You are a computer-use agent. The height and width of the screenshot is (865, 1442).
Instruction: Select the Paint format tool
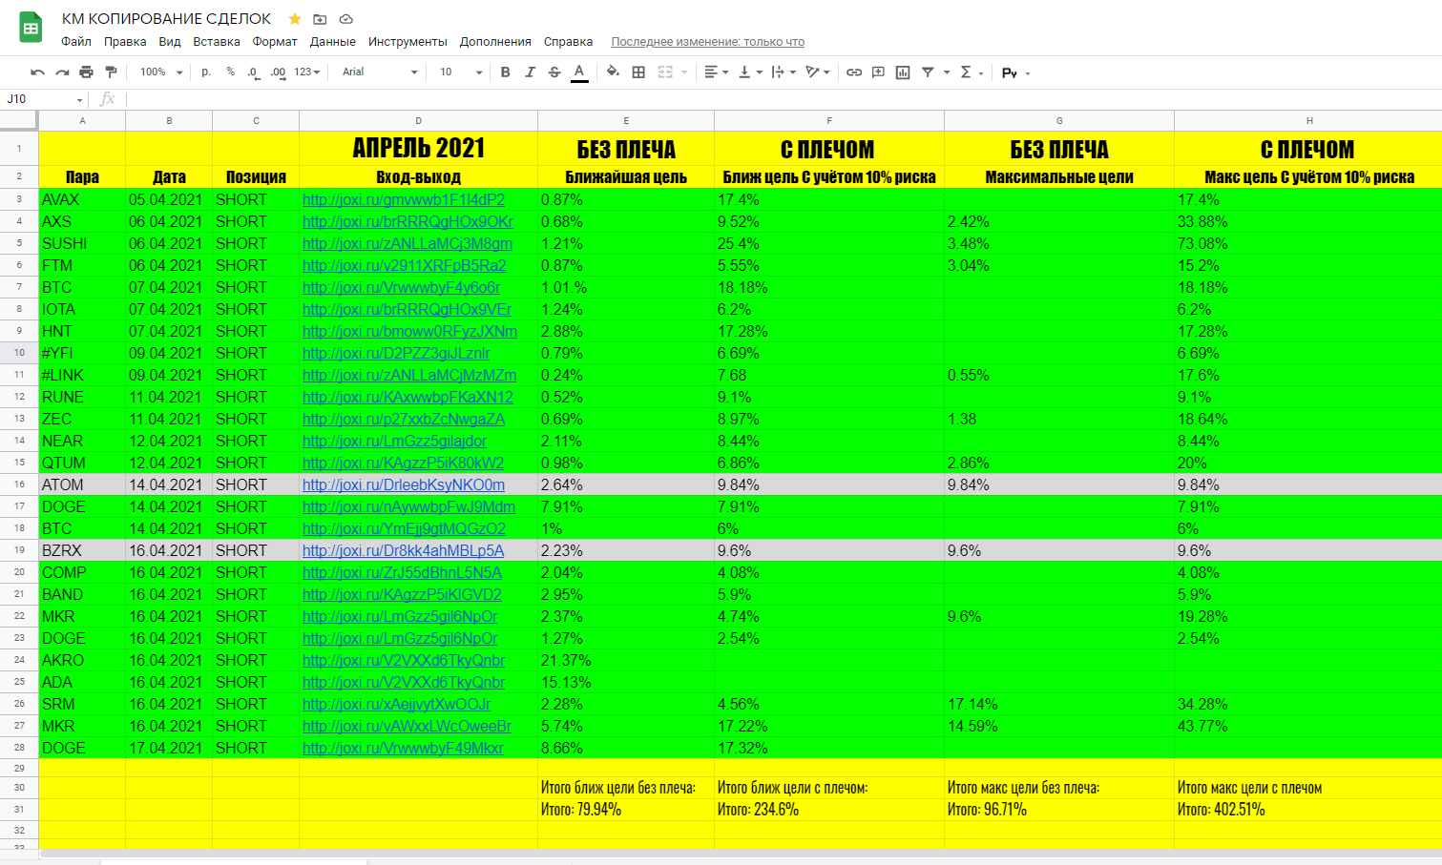coord(111,72)
